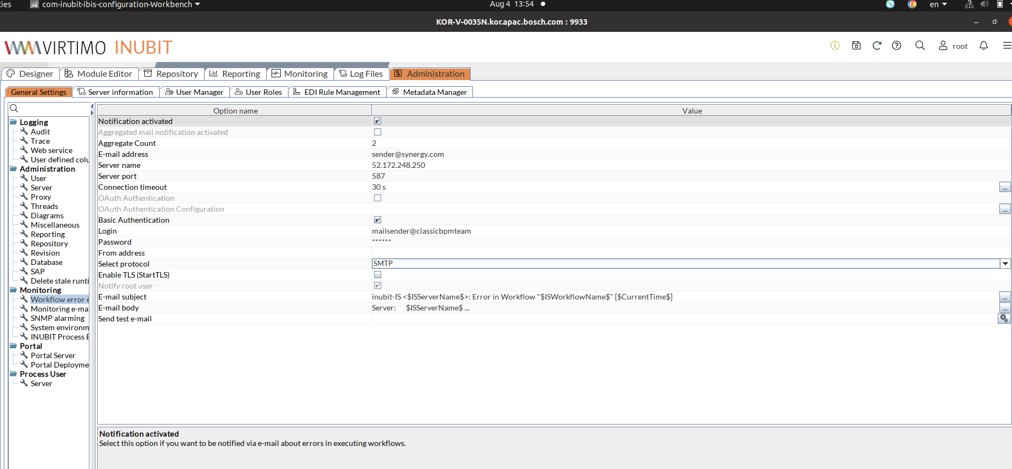
Task: Toggle the Basic Authentication checkbox
Action: click(x=377, y=220)
